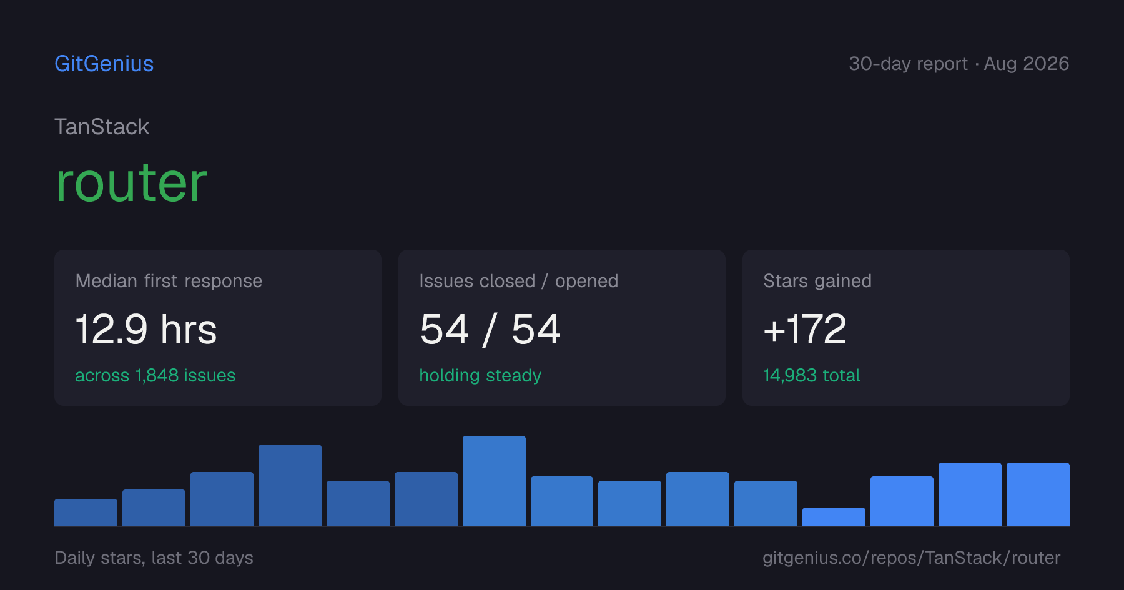Click the first bar of the daily stars chart
This screenshot has height=590, width=1124.
(86, 512)
